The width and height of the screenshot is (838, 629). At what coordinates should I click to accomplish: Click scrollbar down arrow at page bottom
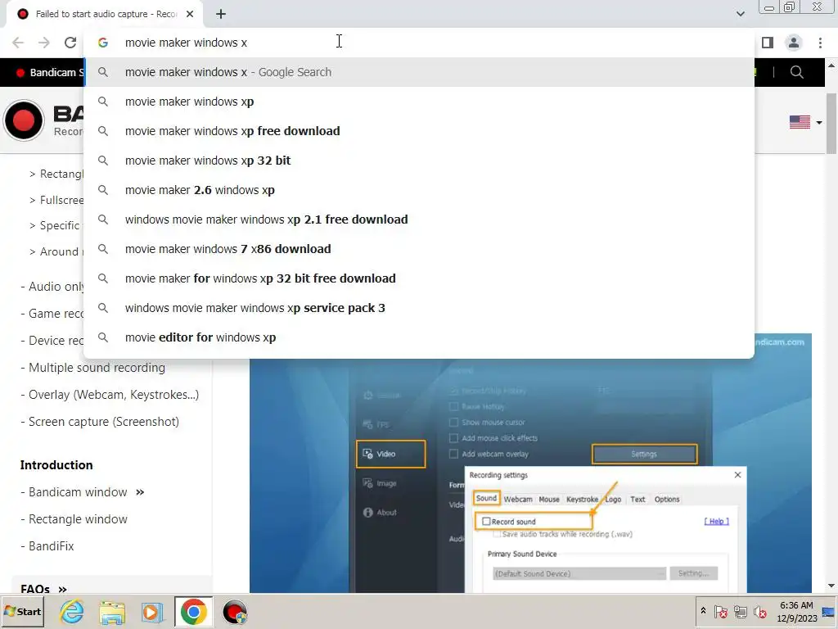pos(831,586)
